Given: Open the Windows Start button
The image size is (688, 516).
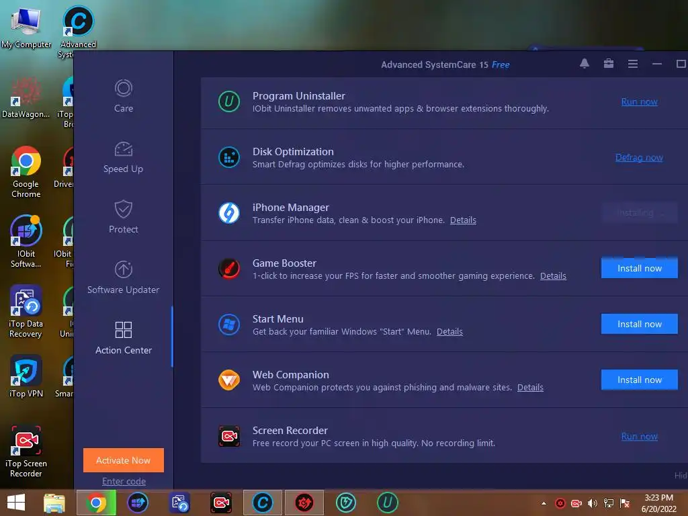Looking at the screenshot, I should click(16, 503).
